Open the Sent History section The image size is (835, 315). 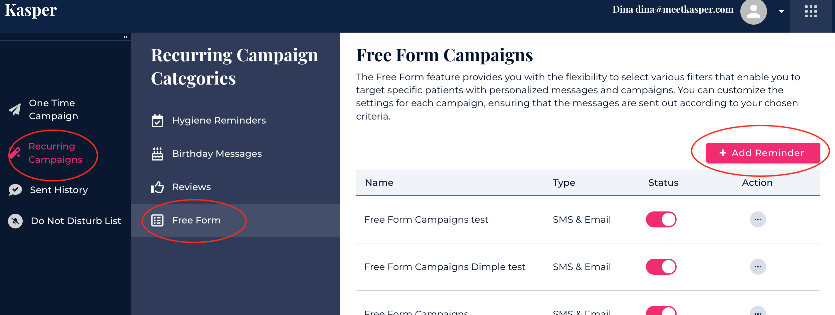59,190
